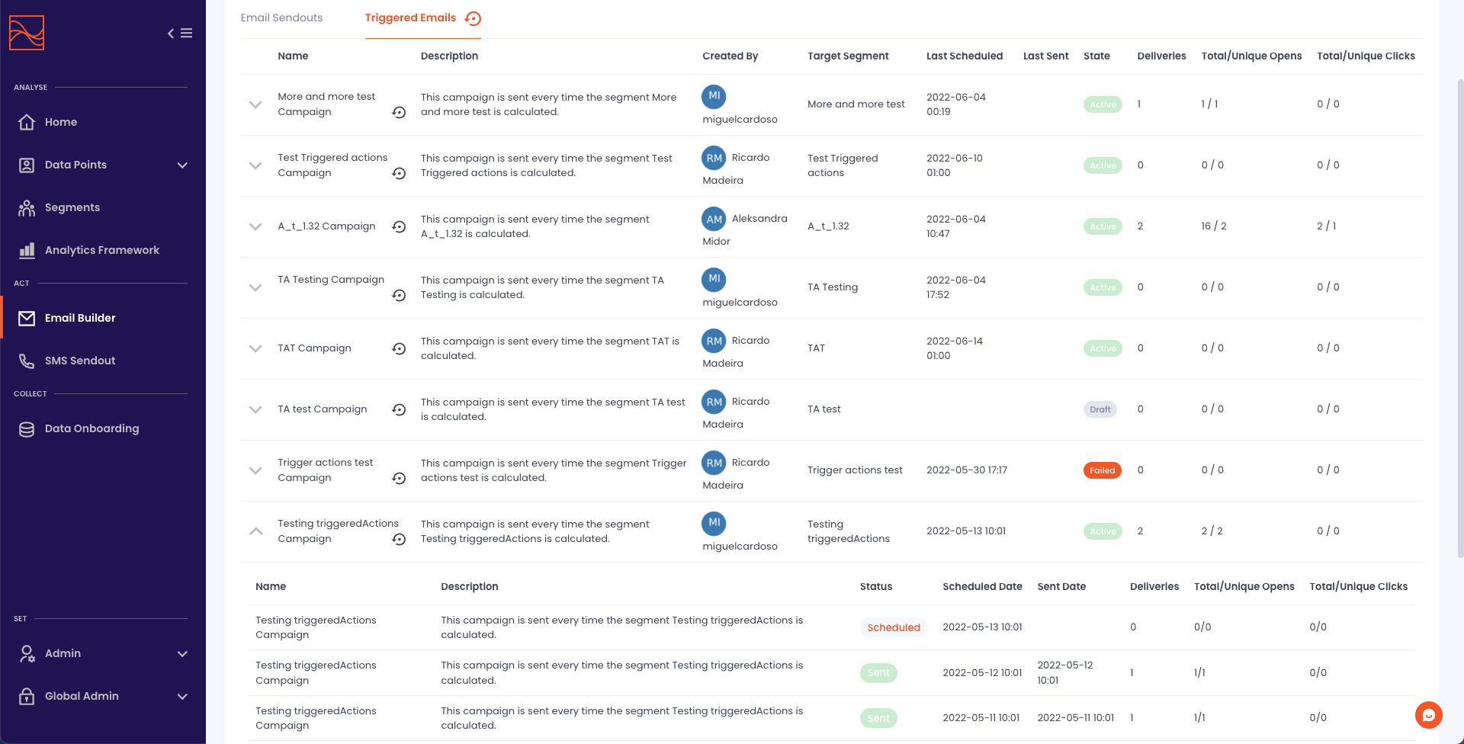Expand Data Points submenu arrow
The image size is (1464, 744).
tap(182, 165)
